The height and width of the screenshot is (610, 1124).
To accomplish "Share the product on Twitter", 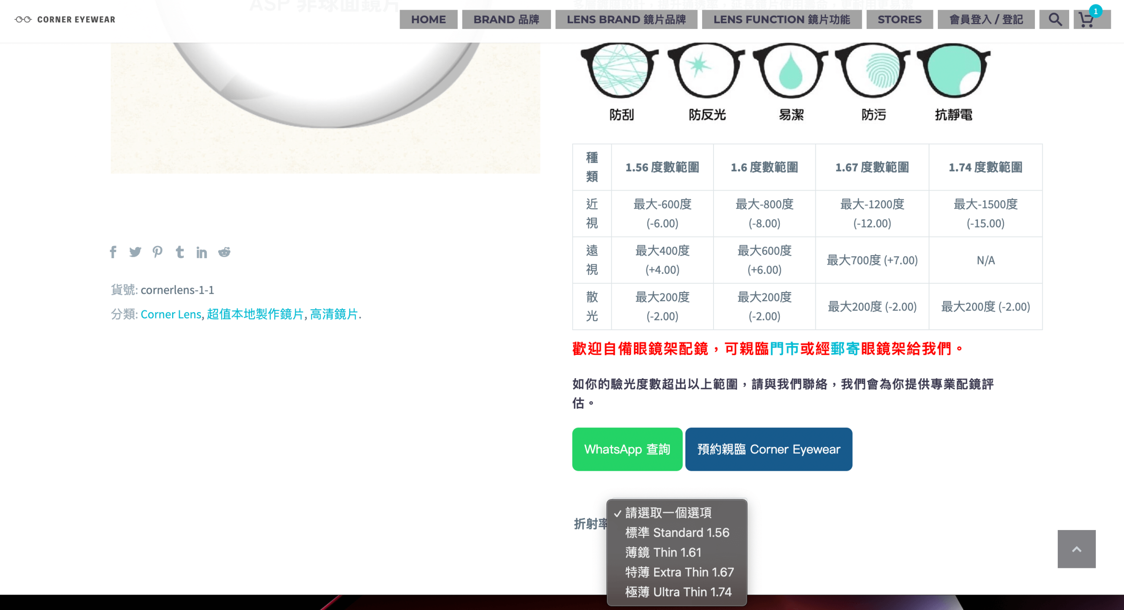I will pyautogui.click(x=135, y=252).
